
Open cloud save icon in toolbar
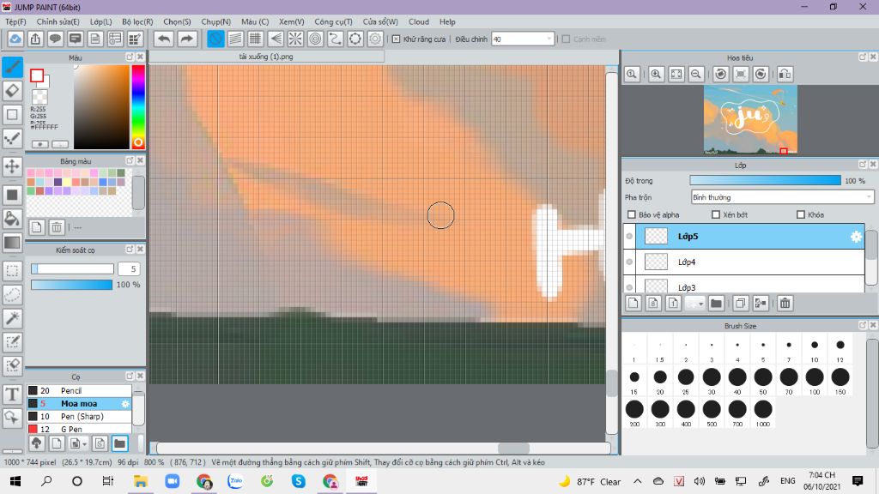click(x=15, y=39)
